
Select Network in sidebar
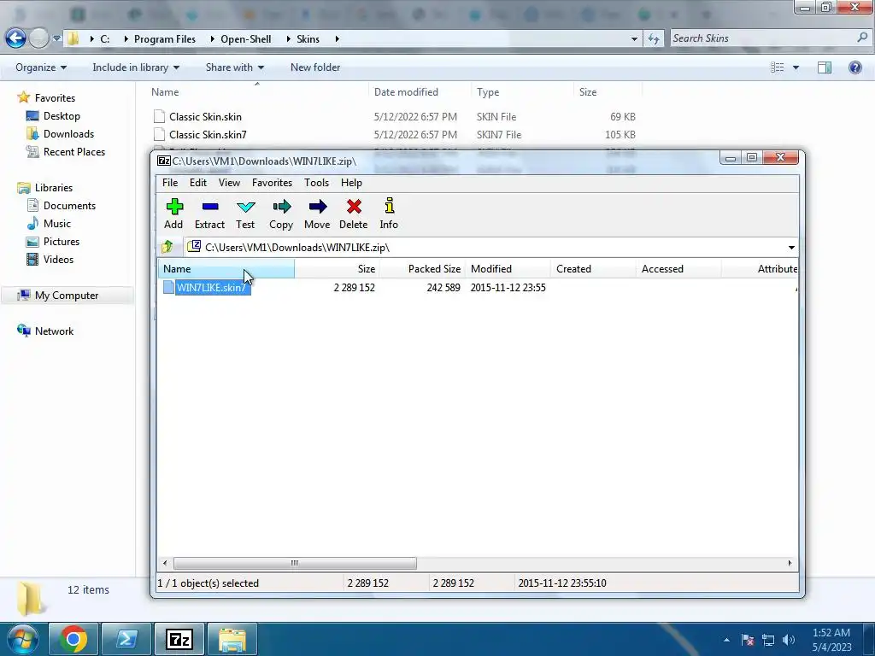54,331
